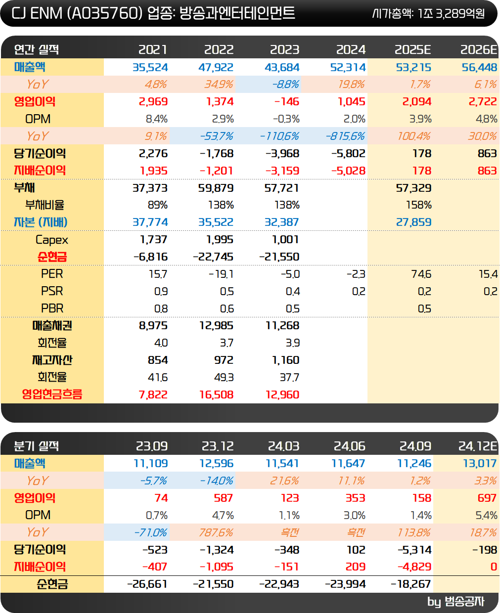Click the 영업현금흐름 row label
This screenshot has height=613, width=500.
(x=52, y=394)
